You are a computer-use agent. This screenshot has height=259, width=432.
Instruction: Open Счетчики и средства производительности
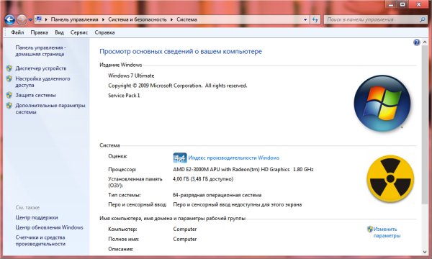pos(40,240)
